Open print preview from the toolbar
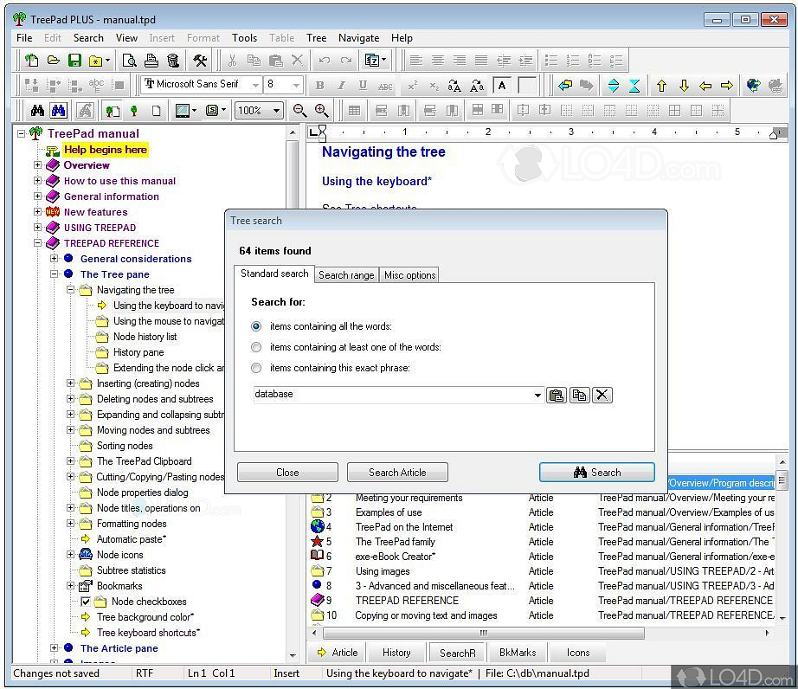This screenshot has width=798, height=689. (x=129, y=61)
